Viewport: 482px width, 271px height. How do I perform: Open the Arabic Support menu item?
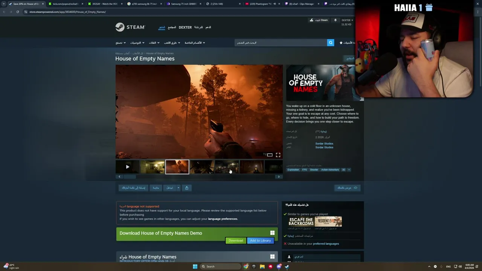[x=208, y=27]
